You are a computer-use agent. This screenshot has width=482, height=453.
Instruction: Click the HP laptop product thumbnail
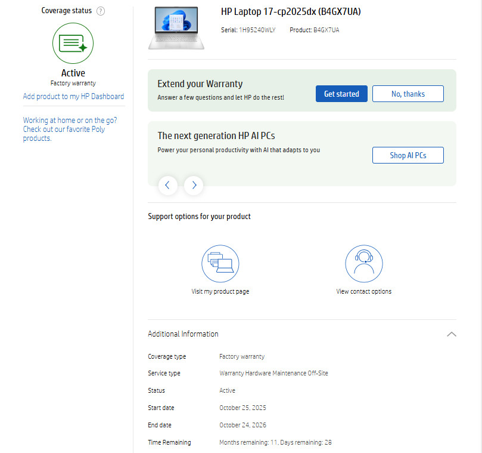coord(176,28)
